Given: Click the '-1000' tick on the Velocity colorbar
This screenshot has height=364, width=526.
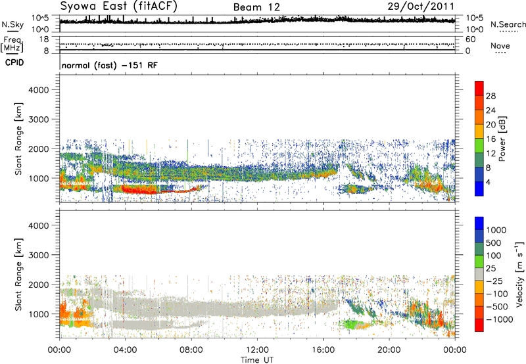Looking at the screenshot, I should coord(500,319).
